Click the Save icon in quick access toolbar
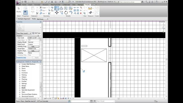Screen dimensions: 183x103 pos(25,2)
